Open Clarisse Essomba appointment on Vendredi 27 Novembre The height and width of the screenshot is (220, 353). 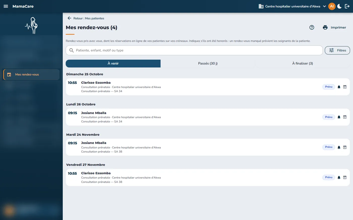tap(208, 177)
